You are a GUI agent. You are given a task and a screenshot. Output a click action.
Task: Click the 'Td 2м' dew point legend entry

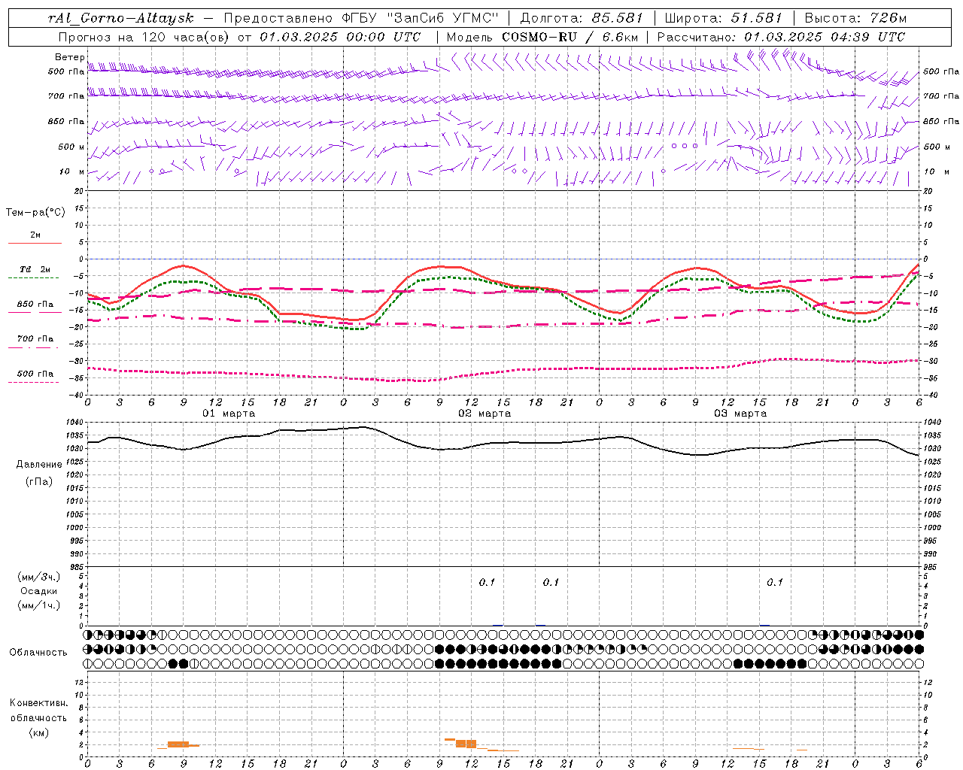35,269
